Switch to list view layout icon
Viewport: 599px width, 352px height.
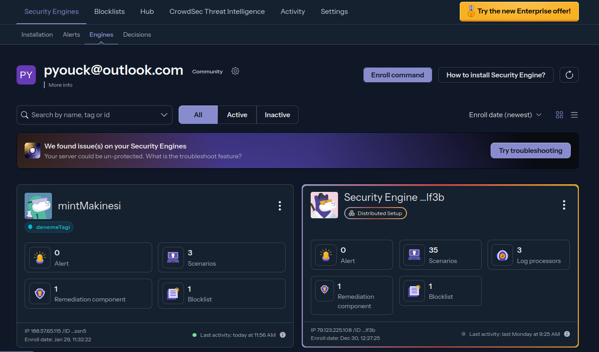(x=574, y=115)
